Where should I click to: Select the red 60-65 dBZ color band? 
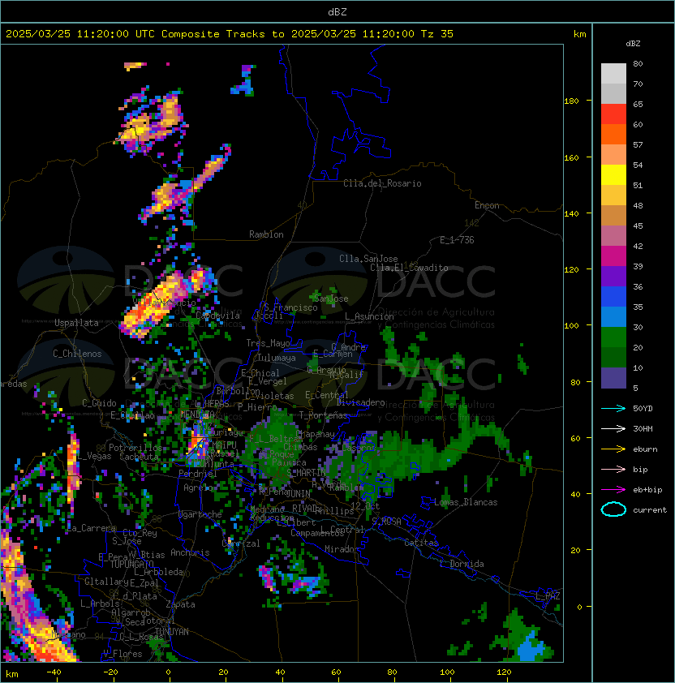click(x=613, y=114)
